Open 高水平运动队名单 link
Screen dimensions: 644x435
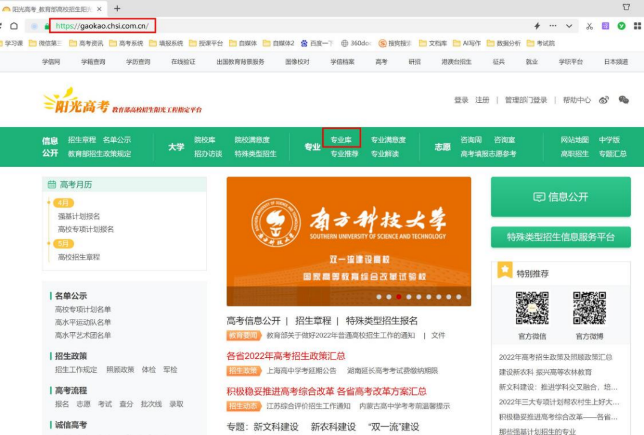83,322
